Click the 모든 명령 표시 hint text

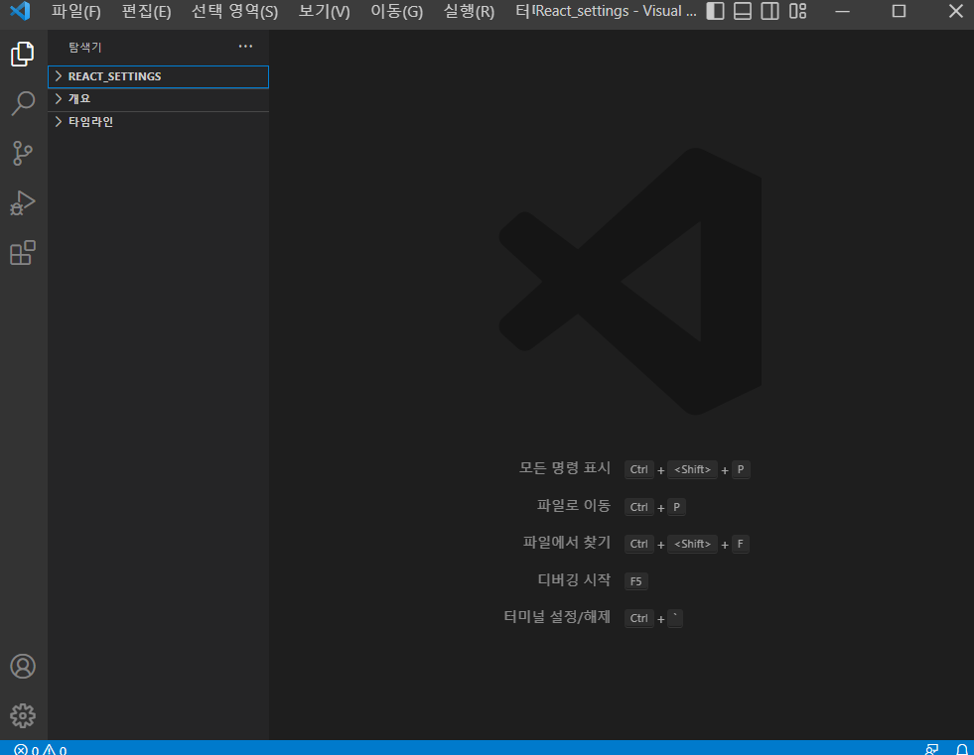pyautogui.click(x=565, y=468)
